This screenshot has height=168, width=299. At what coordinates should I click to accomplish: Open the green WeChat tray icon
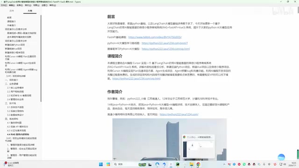244,164
